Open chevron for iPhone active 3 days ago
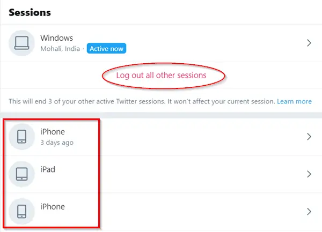Image resolution: width=322 pixels, height=232 pixels. coord(309,137)
